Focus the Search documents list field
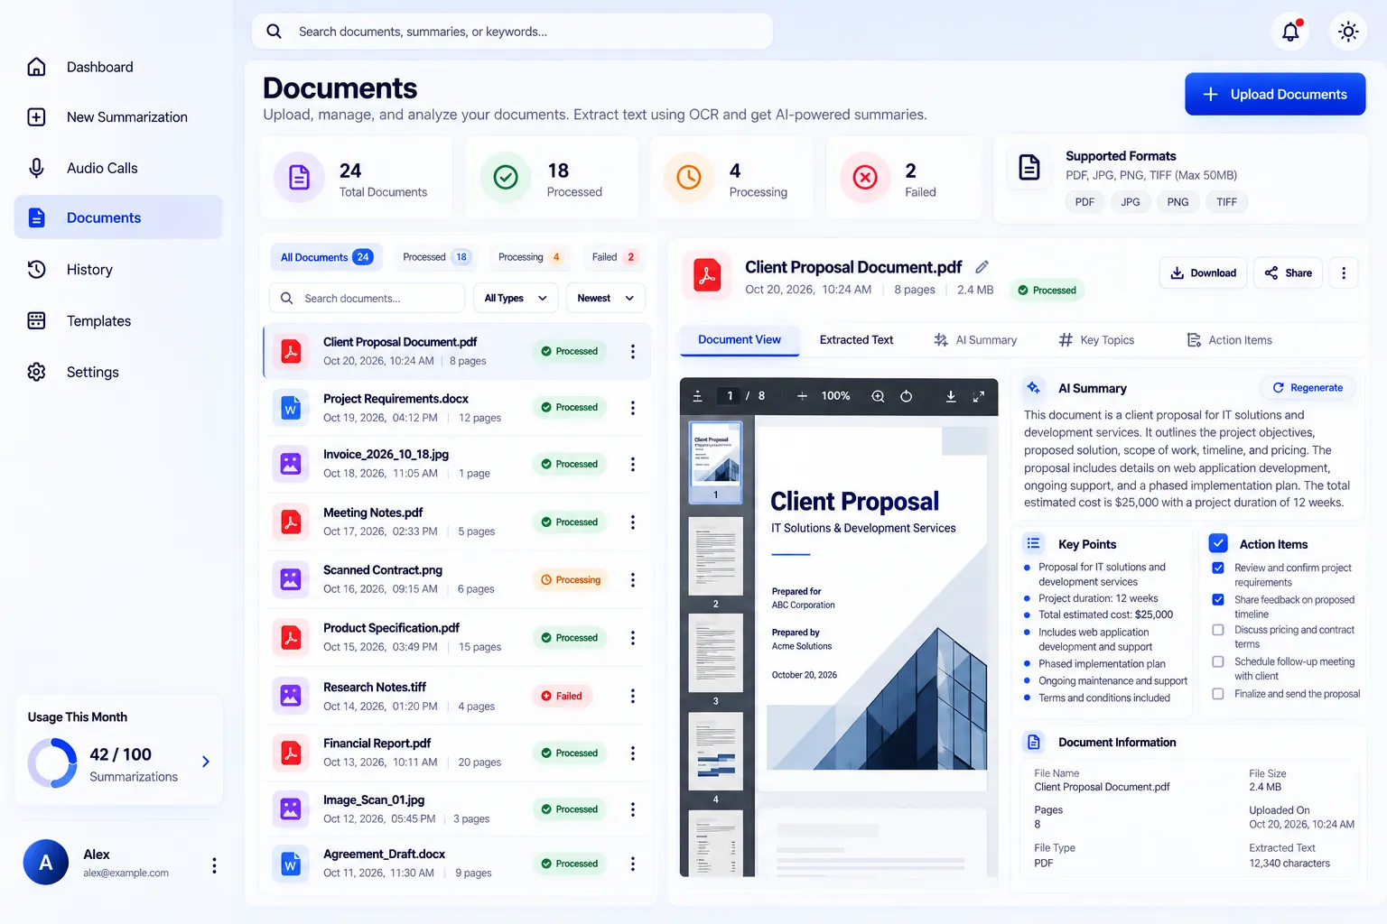Image resolution: width=1387 pixels, height=924 pixels. (367, 298)
